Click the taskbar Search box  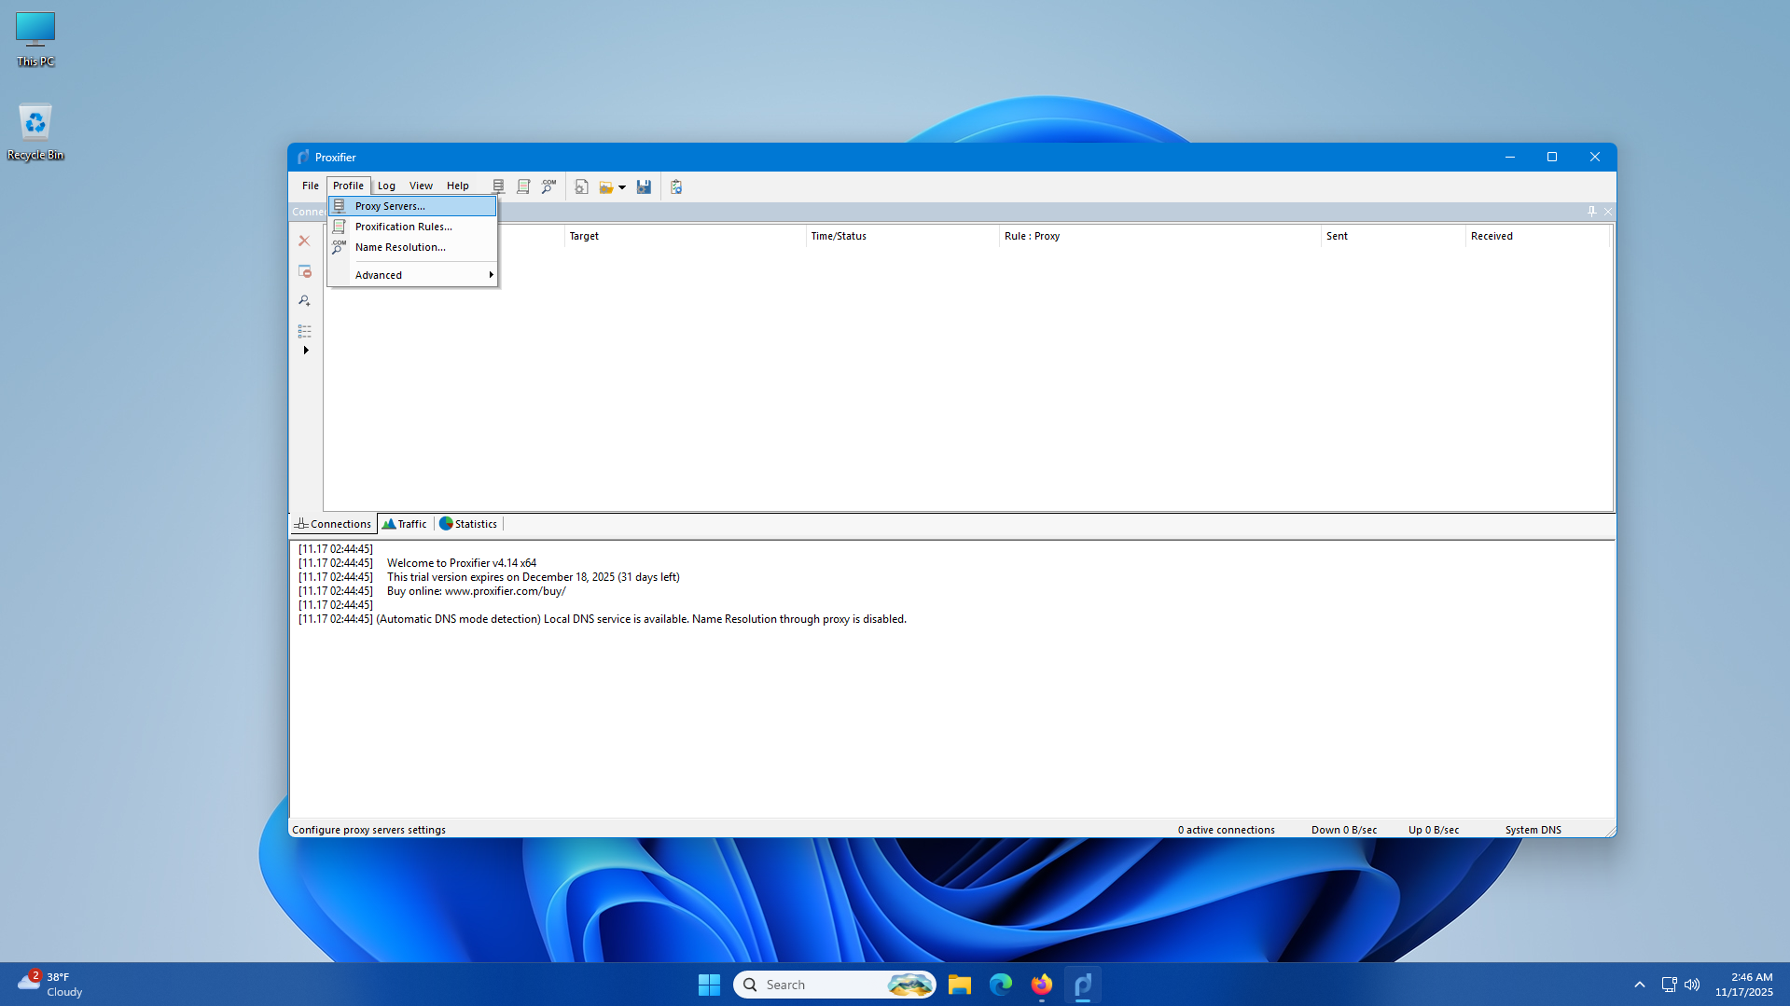pos(835,985)
